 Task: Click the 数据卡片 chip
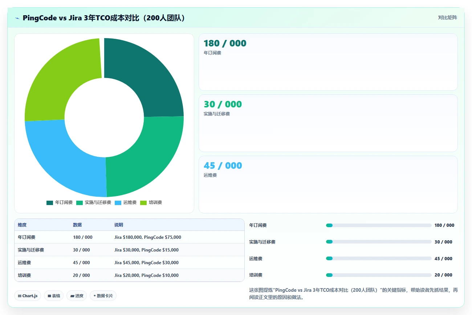tap(103, 296)
